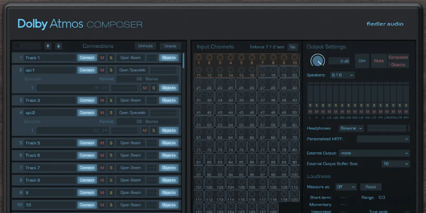Open Spacelab for spc1
The width and height of the screenshot is (426, 213).
click(133, 70)
